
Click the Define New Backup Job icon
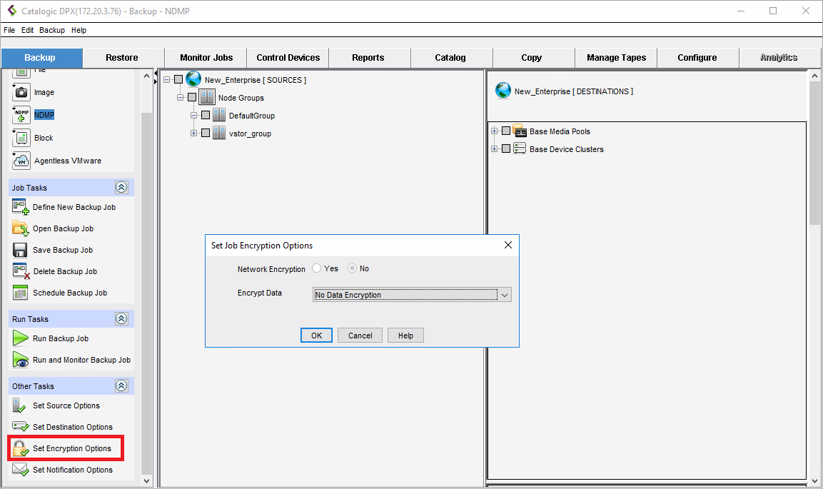point(21,207)
